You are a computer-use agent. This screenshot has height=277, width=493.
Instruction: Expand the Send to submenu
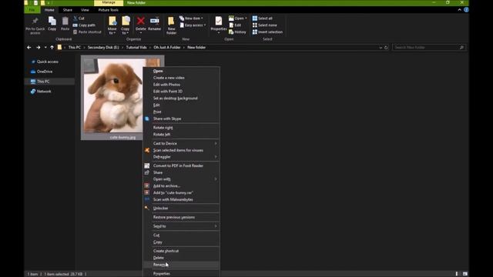(182, 226)
